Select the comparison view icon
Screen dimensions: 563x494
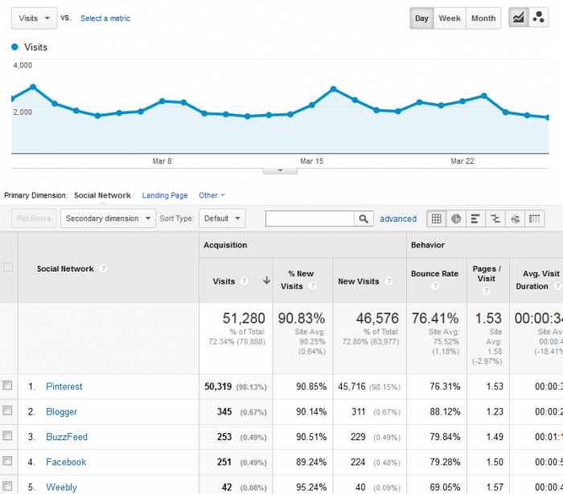[x=495, y=218]
